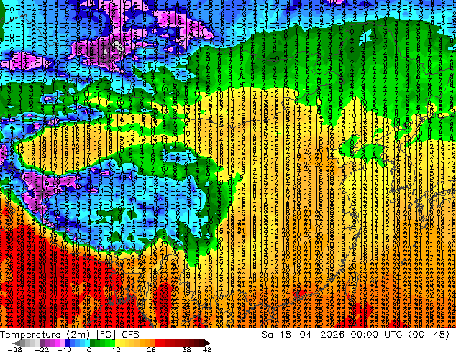Click the '-10' legend label
This screenshot has height=352, width=456.
coord(64,349)
